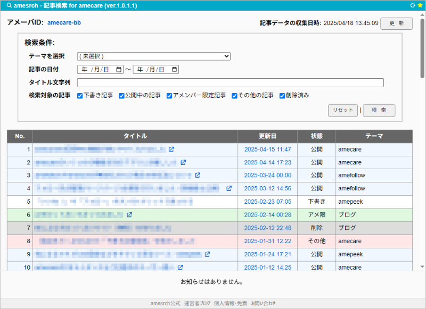426x309 pixels.
Task: Open external link icon for article No. 9
Action: [x=207, y=254]
